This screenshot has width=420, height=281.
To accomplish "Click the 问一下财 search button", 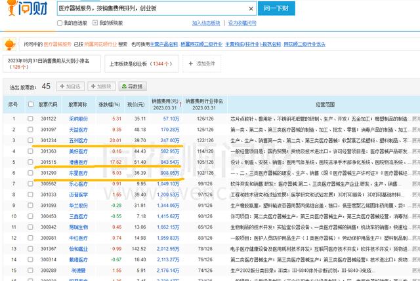I will [276, 9].
